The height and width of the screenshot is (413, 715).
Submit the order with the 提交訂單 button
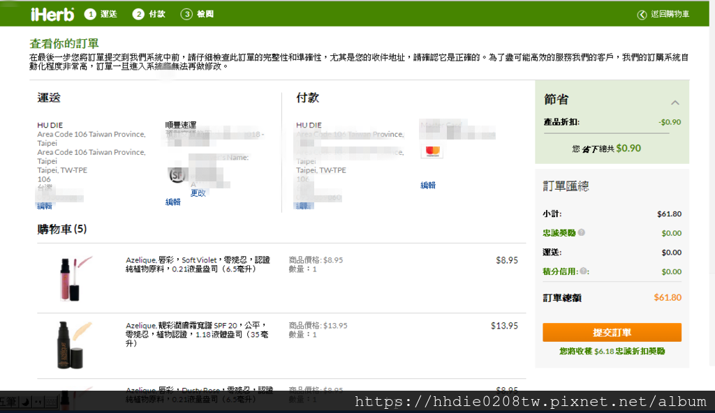[612, 332]
